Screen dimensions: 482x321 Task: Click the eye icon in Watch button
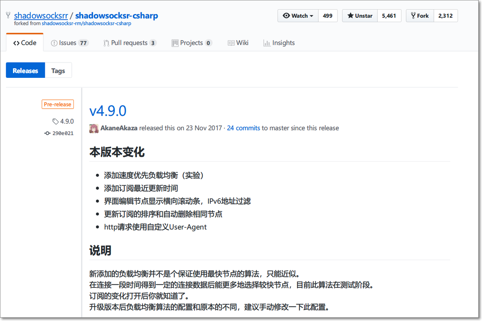click(x=286, y=16)
